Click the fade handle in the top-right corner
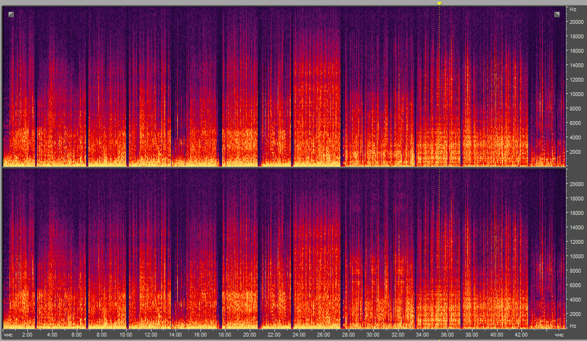Screen dimensions: 587x341 tap(557, 14)
